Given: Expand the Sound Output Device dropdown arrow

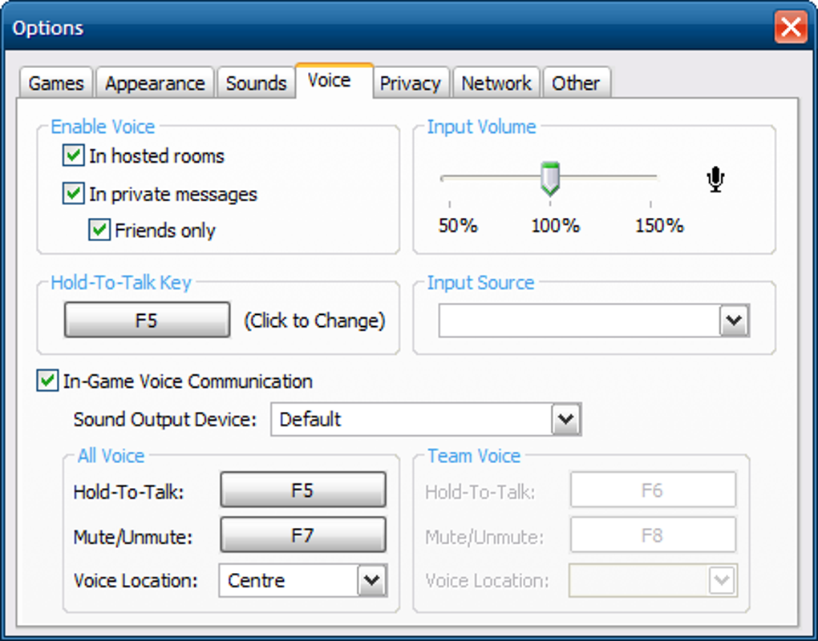Looking at the screenshot, I should 566,419.
